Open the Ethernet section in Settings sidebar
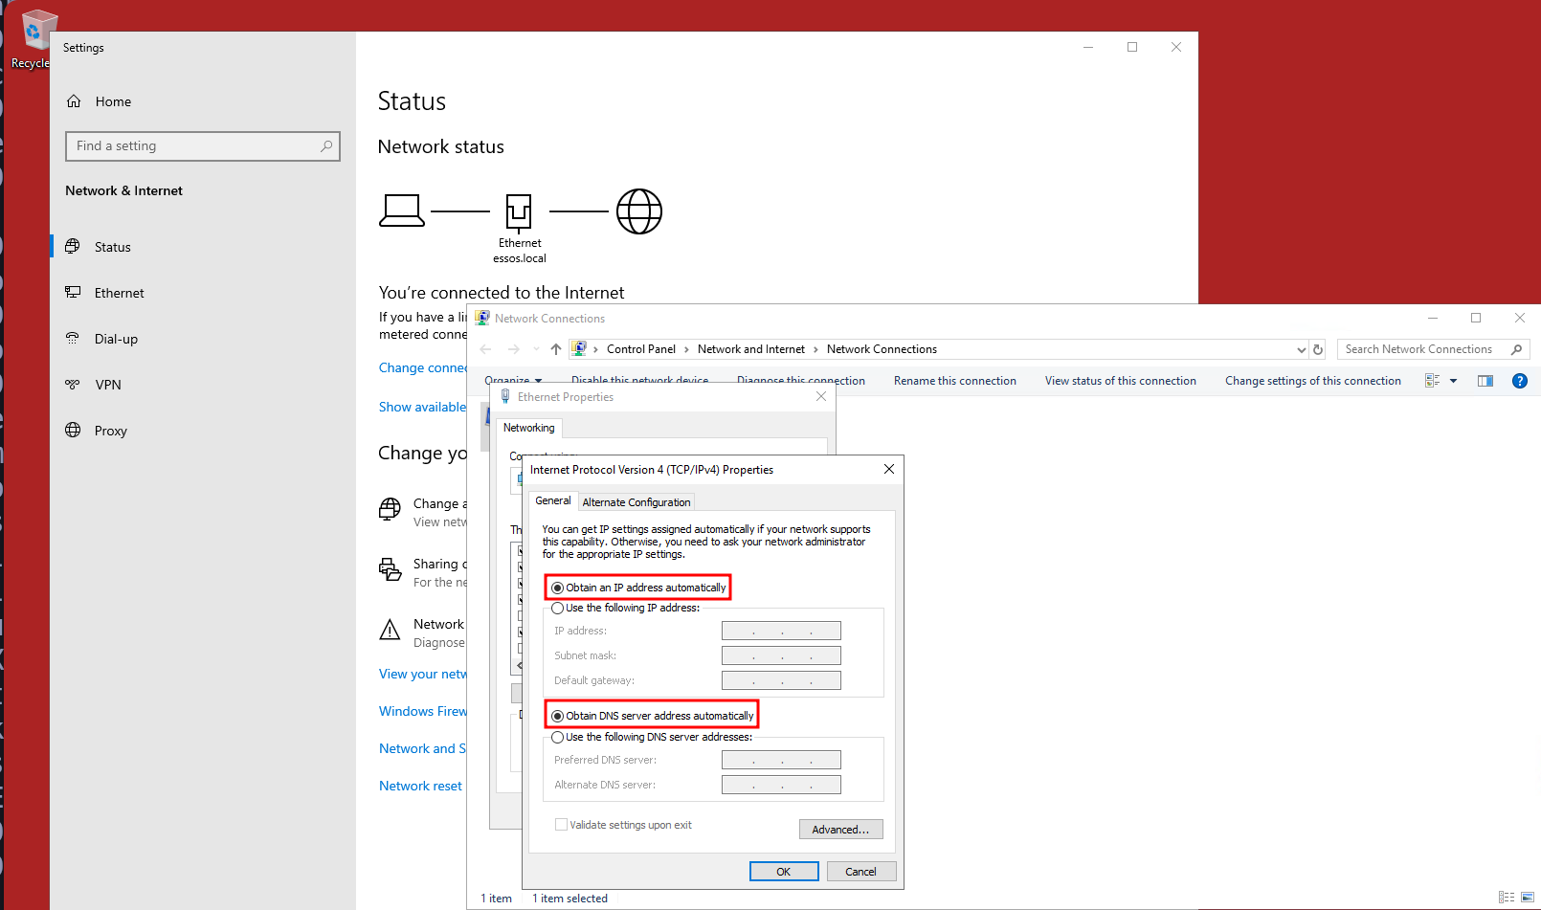Image resolution: width=1541 pixels, height=910 pixels. pyautogui.click(x=119, y=293)
